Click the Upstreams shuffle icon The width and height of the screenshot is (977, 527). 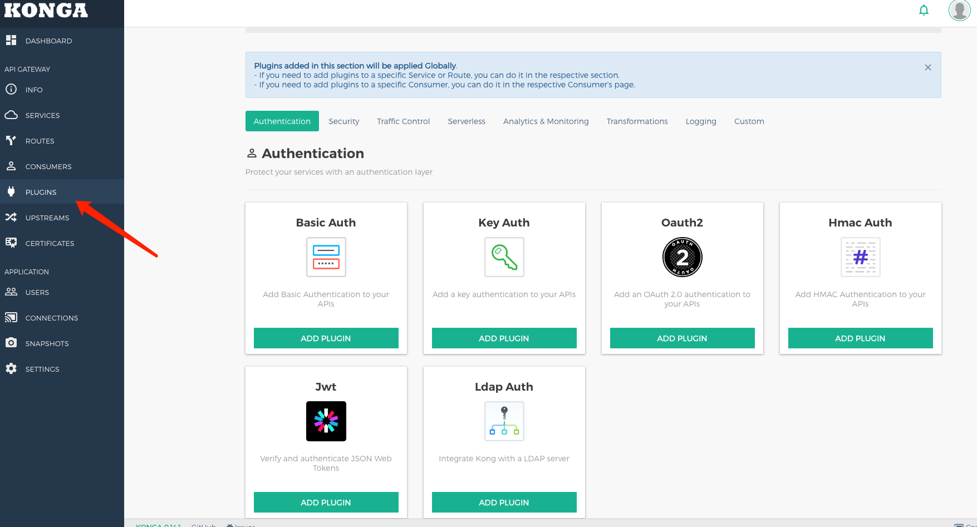click(x=11, y=218)
